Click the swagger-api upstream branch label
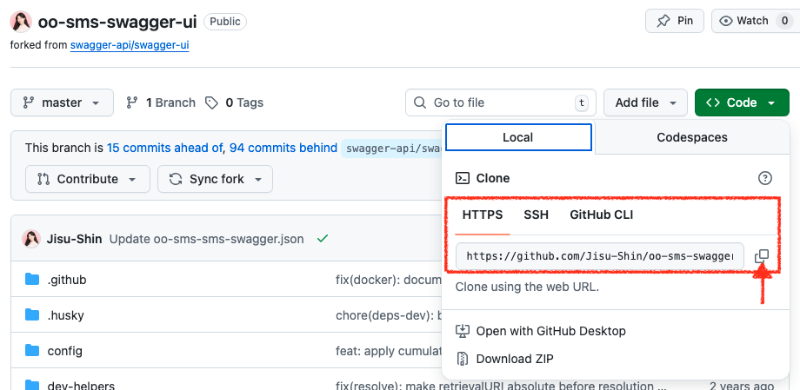The width and height of the screenshot is (800, 390). click(391, 149)
